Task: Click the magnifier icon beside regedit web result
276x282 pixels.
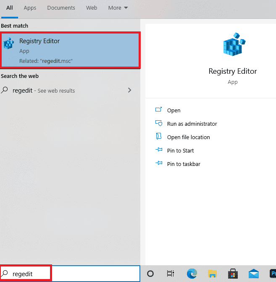Action: coord(5,90)
